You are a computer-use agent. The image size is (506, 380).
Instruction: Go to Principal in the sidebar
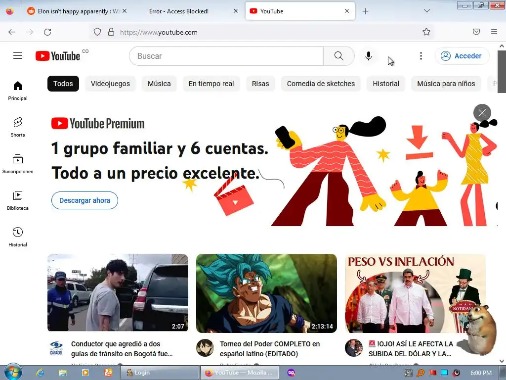[18, 91]
